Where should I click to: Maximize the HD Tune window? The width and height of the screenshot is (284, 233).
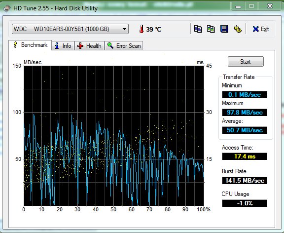pos(251,6)
